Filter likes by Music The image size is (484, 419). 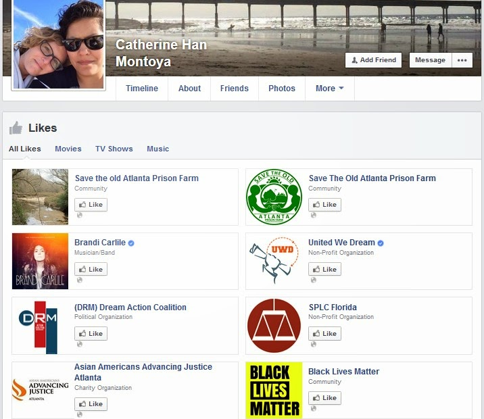[158, 149]
